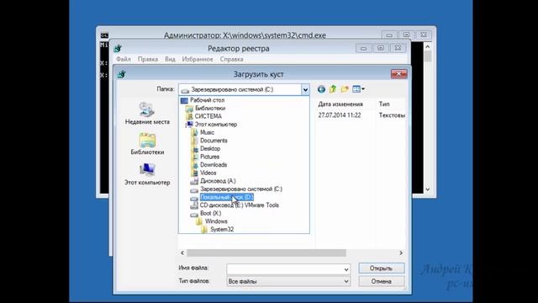Sort by Дата изменения column header
This screenshot has width=538, height=303.
pos(340,104)
